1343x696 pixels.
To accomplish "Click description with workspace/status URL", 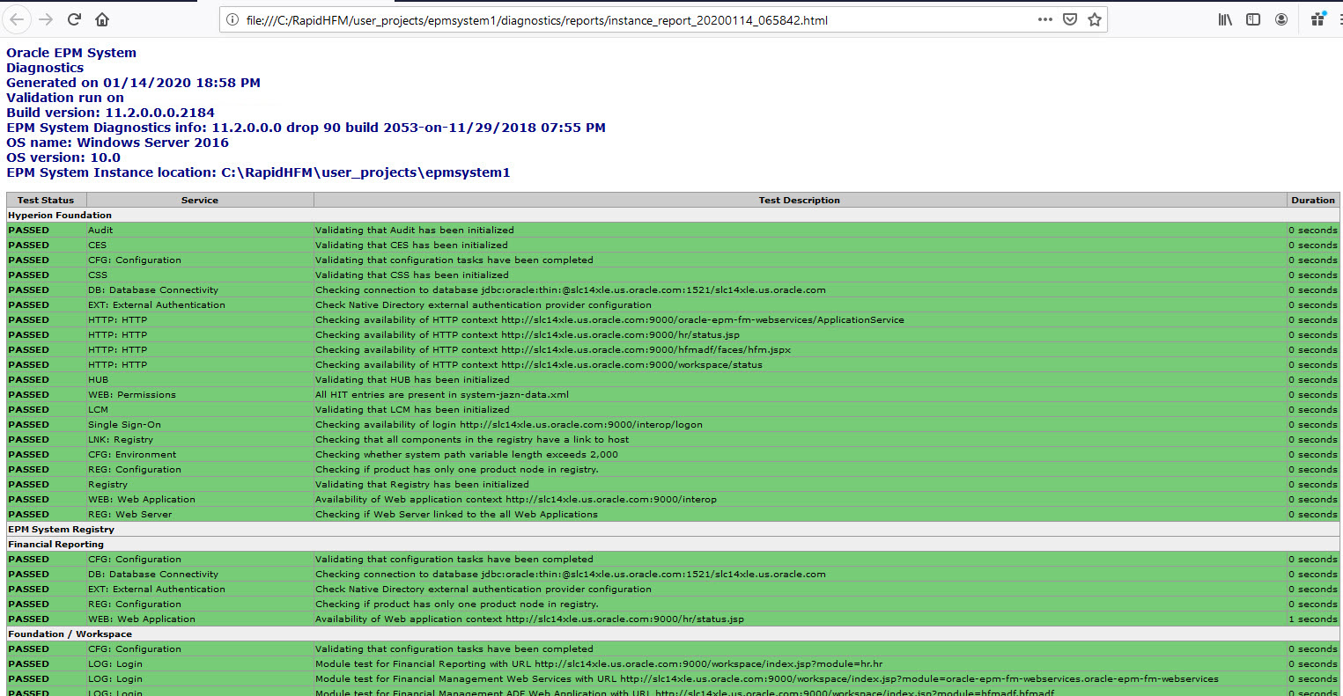I will click(539, 364).
